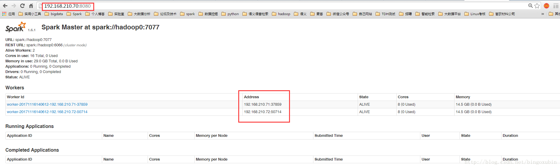560x168 pixels.
Task: Open worker link ending 192.168.210.71-37859
Action: click(x=47, y=104)
